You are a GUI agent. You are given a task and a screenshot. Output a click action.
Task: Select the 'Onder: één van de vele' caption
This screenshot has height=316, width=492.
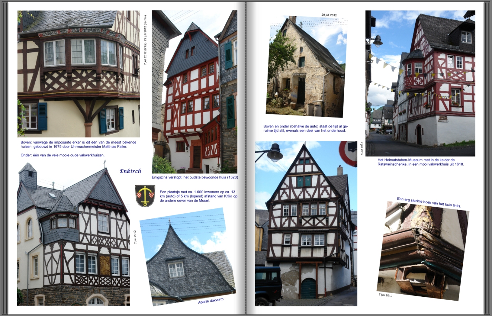62,155
